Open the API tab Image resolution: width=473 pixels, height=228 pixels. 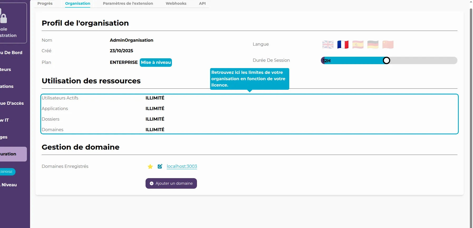point(202,3)
